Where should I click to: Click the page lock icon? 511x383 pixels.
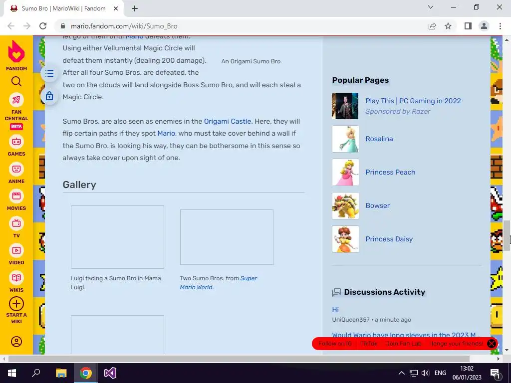49,96
